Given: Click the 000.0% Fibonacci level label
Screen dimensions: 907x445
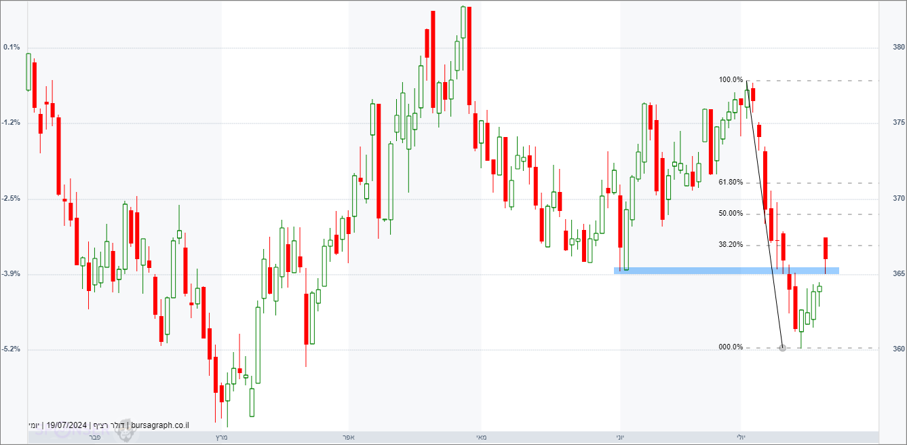Looking at the screenshot, I should pos(731,347).
